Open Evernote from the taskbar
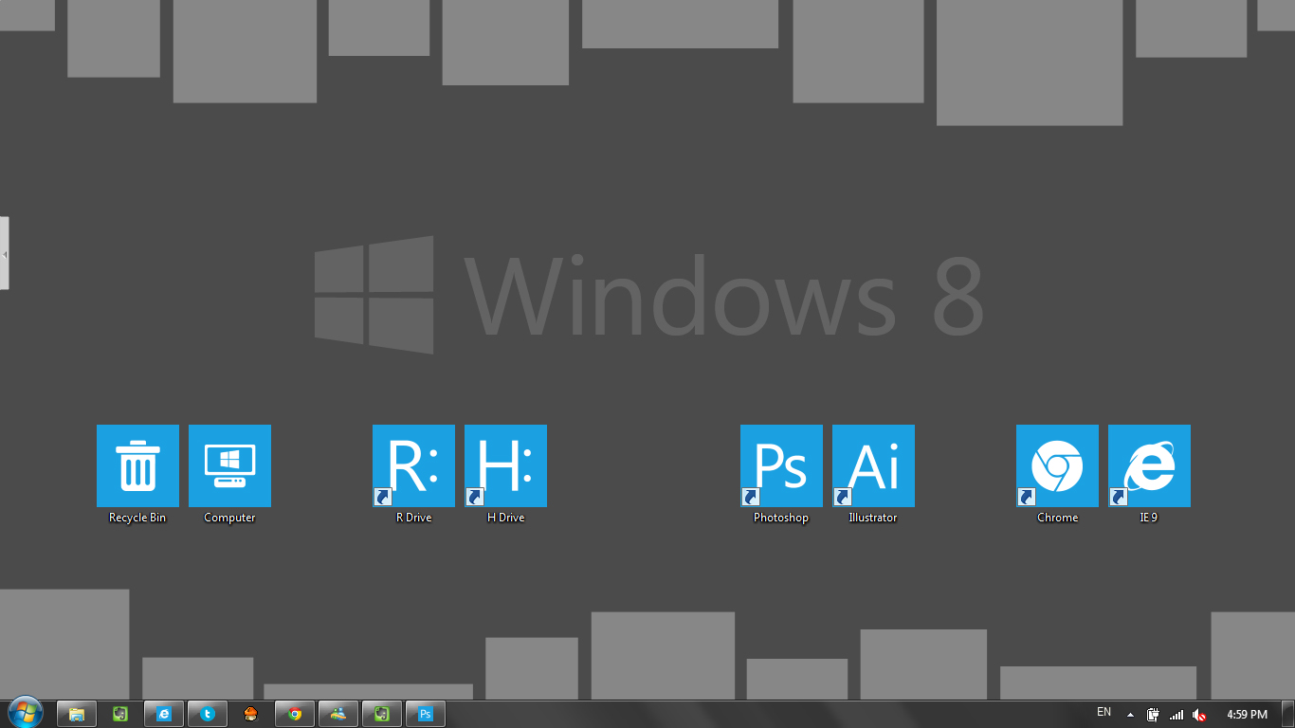 pyautogui.click(x=119, y=713)
